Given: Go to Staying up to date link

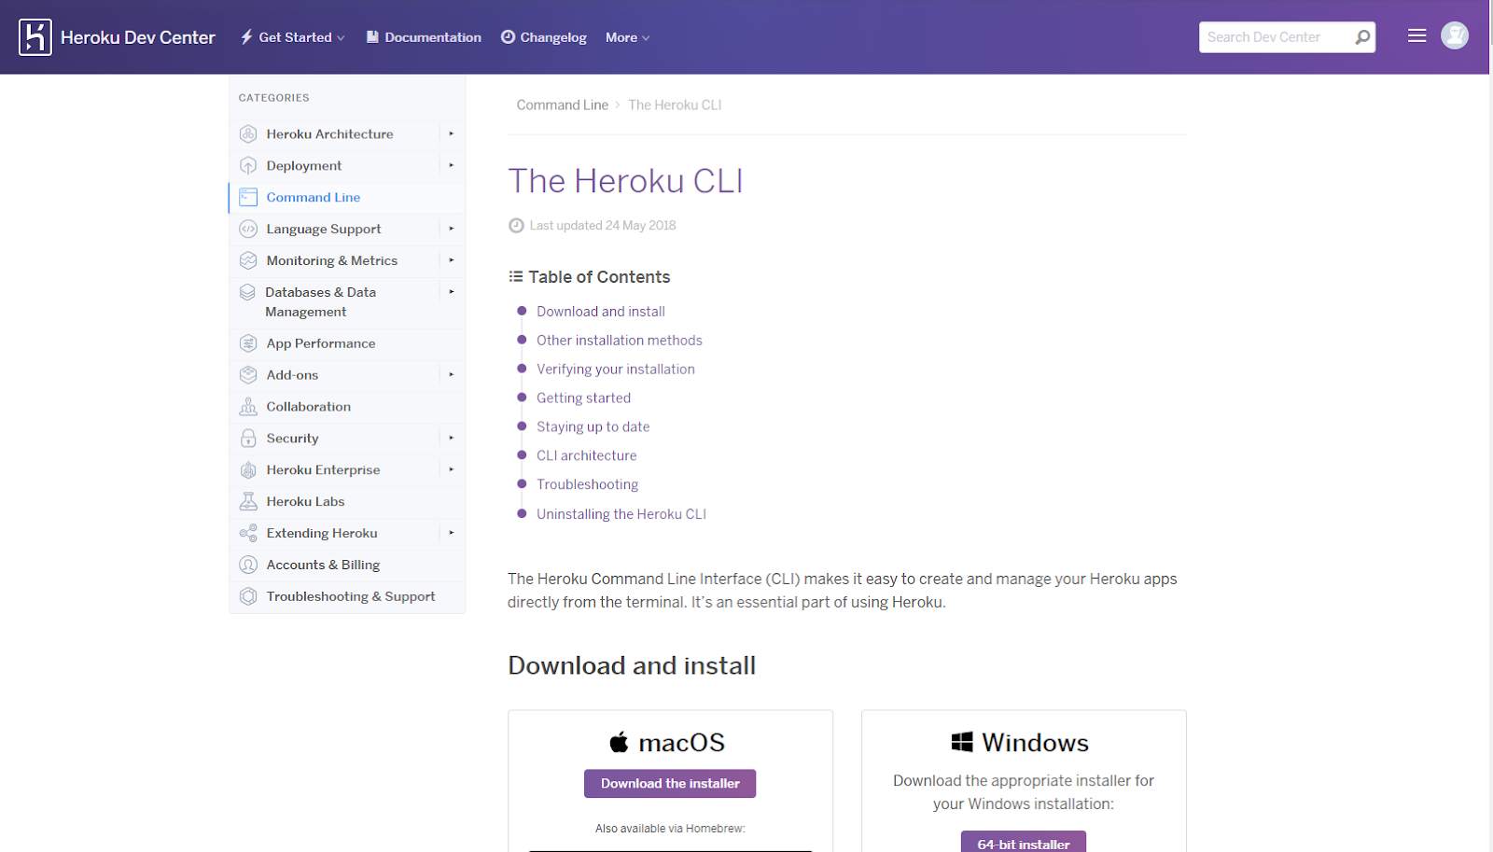Looking at the screenshot, I should pyautogui.click(x=593, y=426).
